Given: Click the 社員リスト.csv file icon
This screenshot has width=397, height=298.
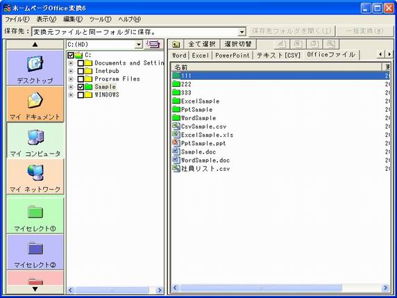Looking at the screenshot, I should pyautogui.click(x=176, y=168).
